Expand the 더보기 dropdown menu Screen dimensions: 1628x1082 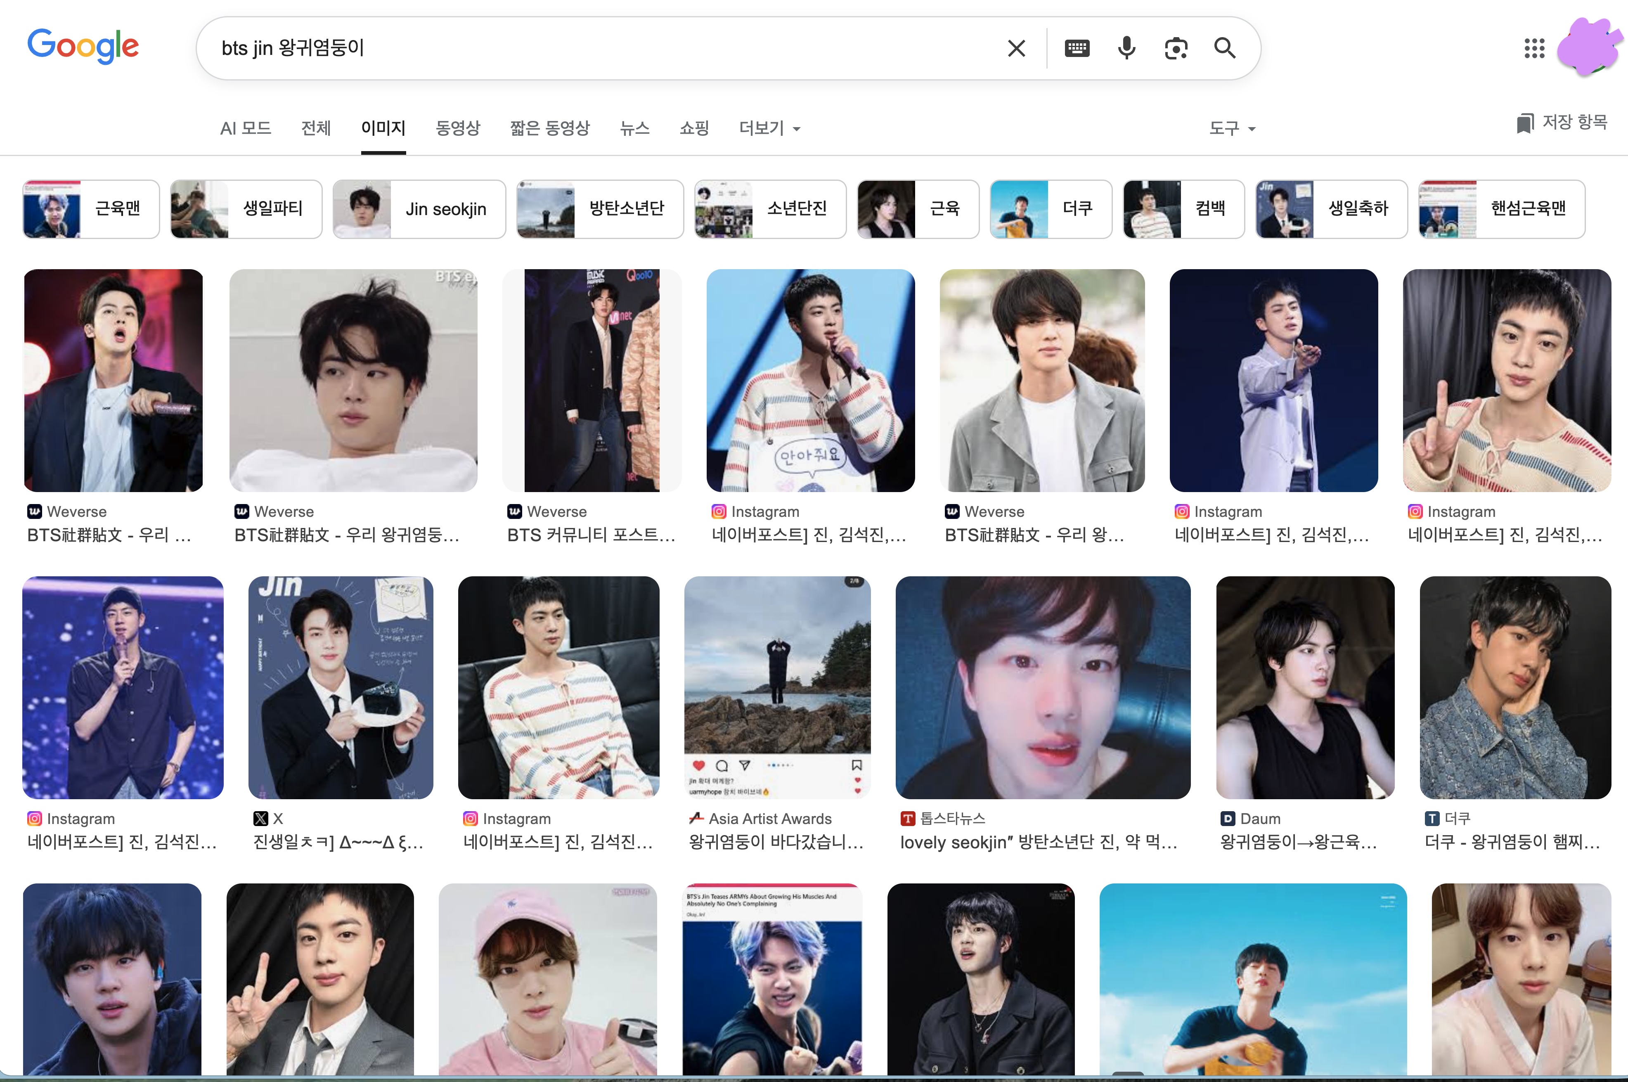click(x=769, y=128)
